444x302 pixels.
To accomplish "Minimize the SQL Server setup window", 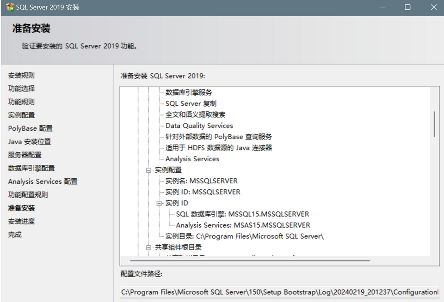I will 382,7.
